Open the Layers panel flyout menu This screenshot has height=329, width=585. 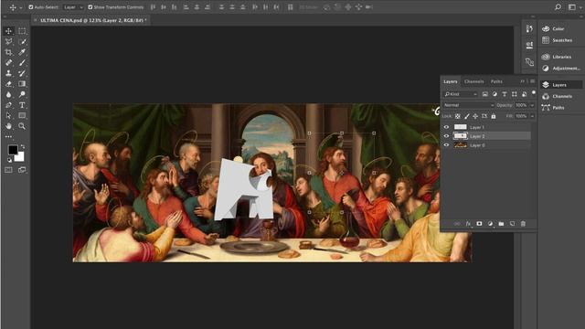click(532, 81)
